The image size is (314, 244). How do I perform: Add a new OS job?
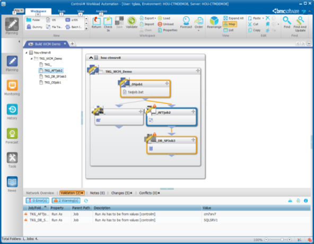tap(51, 20)
